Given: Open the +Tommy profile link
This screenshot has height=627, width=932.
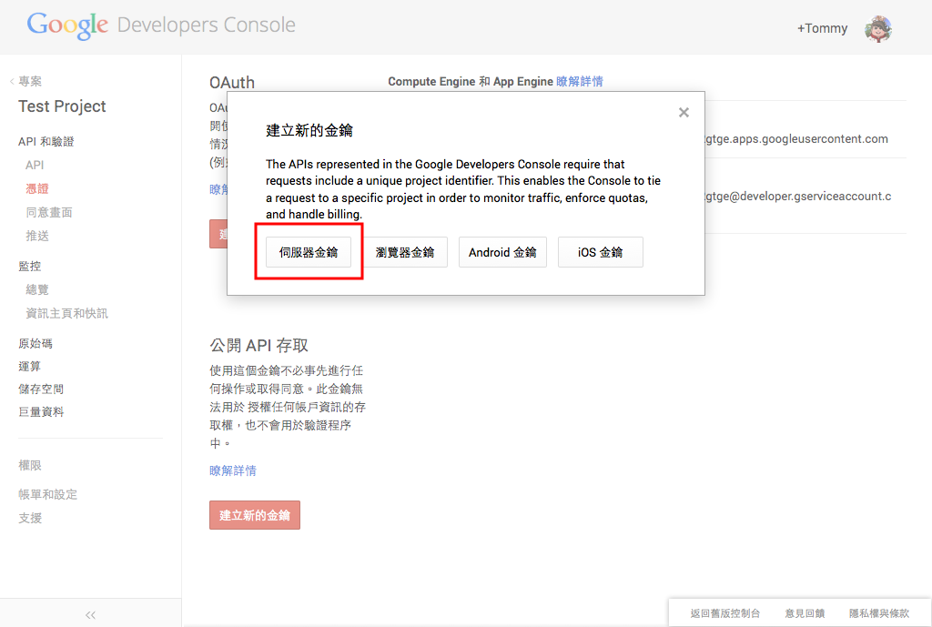Looking at the screenshot, I should click(x=822, y=28).
